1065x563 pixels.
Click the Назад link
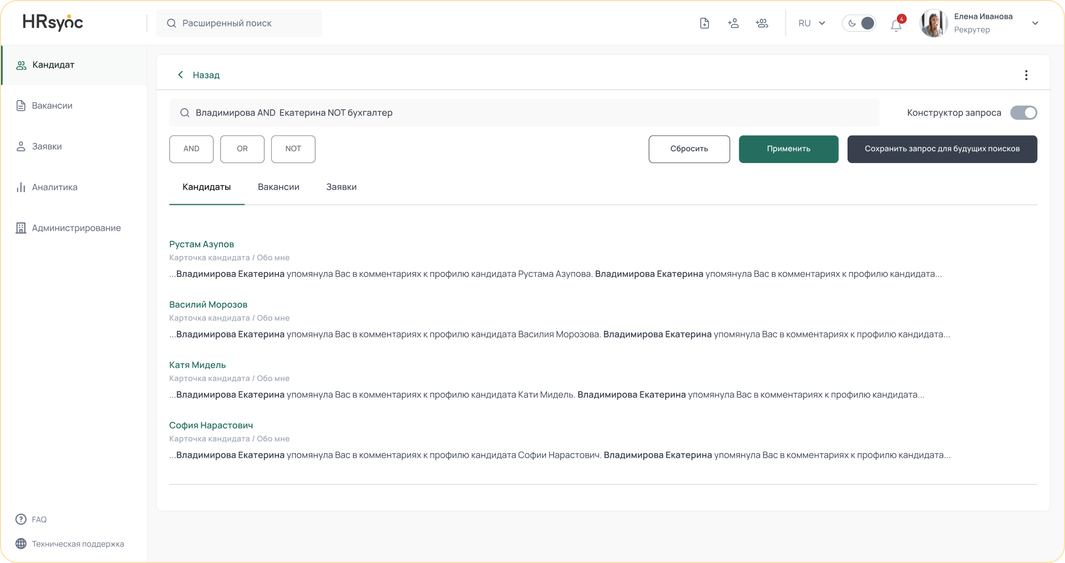pos(206,75)
